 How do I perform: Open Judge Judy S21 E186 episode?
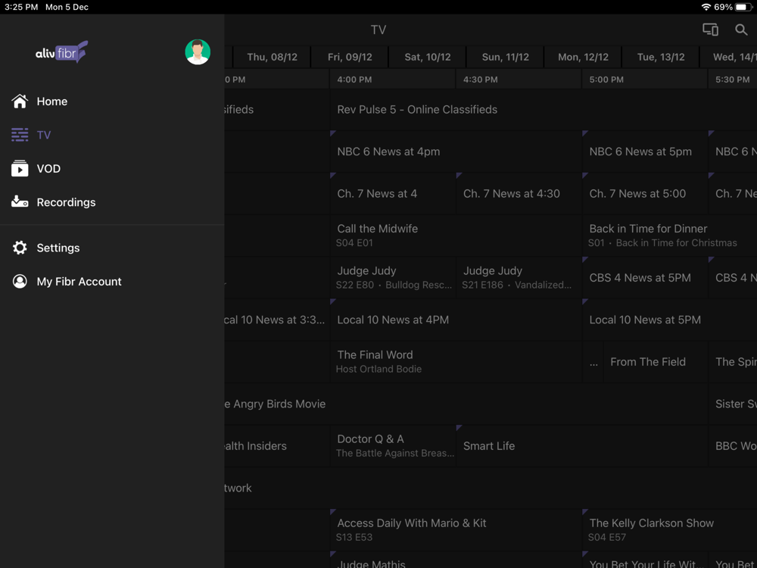coord(519,278)
